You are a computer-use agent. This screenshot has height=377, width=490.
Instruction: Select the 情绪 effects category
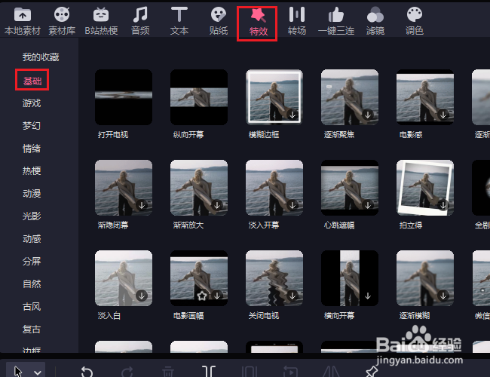coord(32,149)
